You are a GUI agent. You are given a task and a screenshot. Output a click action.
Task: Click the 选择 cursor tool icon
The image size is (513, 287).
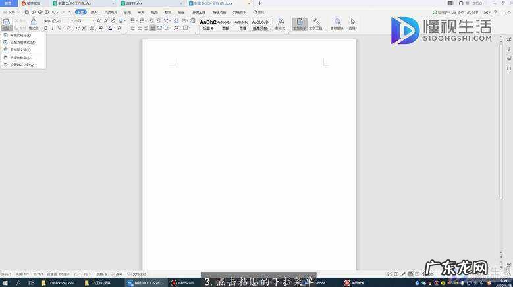(x=353, y=24)
